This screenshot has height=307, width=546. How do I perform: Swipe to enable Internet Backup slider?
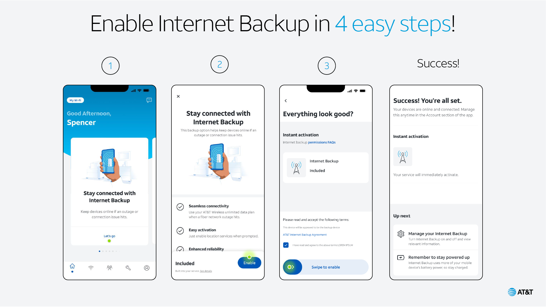292,267
